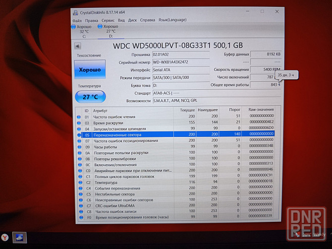This screenshot has width=332, height=249.
Task: Click status dot for Повторные попытки раскрутки
Action: (x=80, y=153)
